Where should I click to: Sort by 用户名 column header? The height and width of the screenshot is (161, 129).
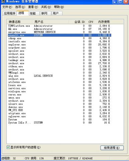click(51, 22)
